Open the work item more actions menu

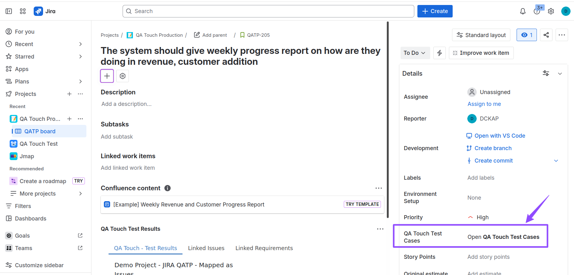tap(562, 35)
